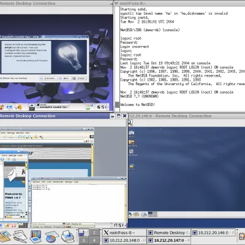
Task: Activate the 10.212.20.148:0 taskbar entry
Action: (124, 240)
